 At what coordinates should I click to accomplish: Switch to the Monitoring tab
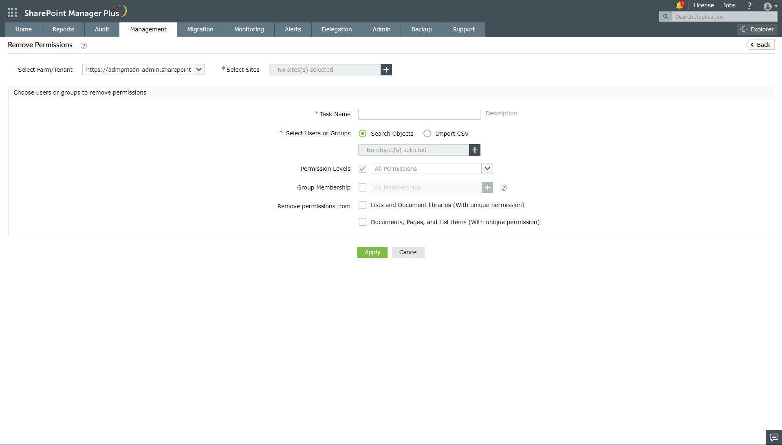[x=249, y=29]
